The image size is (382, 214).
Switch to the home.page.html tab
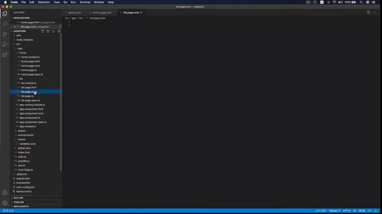coord(102,12)
